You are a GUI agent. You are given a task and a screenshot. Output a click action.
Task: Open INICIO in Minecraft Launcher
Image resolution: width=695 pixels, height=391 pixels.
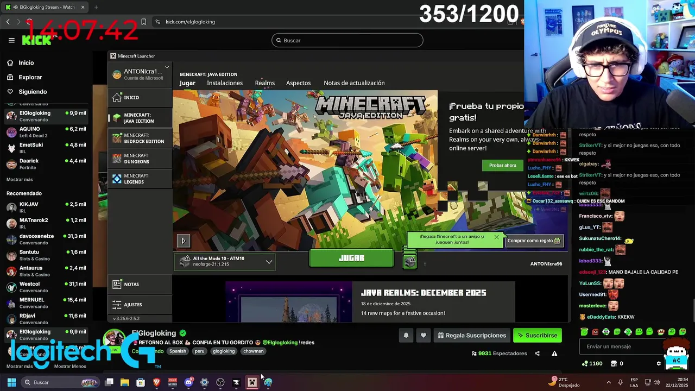[140, 97]
